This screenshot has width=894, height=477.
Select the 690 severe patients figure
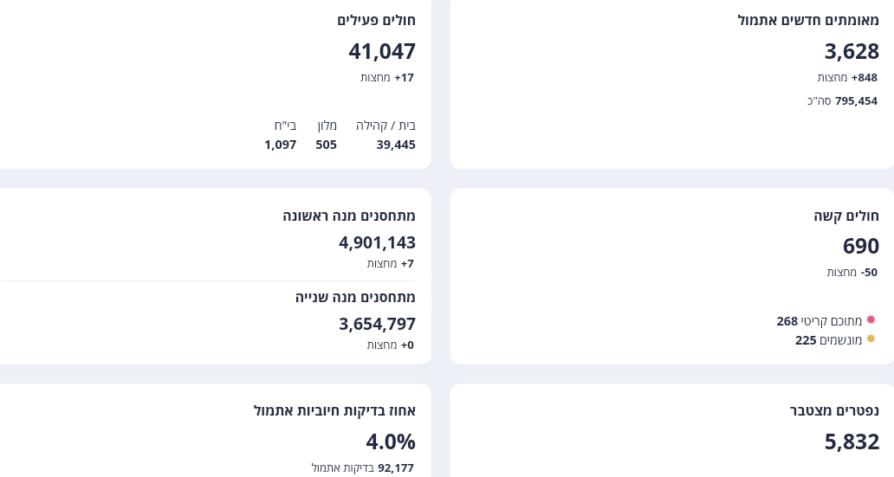click(x=861, y=247)
